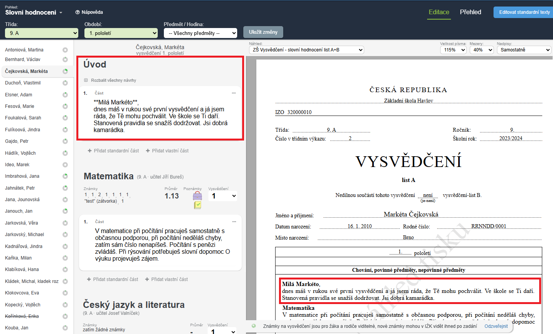This screenshot has height=334, width=553.
Task: Click the progress circle icon next to Antoniová, Martina
Action: (65, 50)
